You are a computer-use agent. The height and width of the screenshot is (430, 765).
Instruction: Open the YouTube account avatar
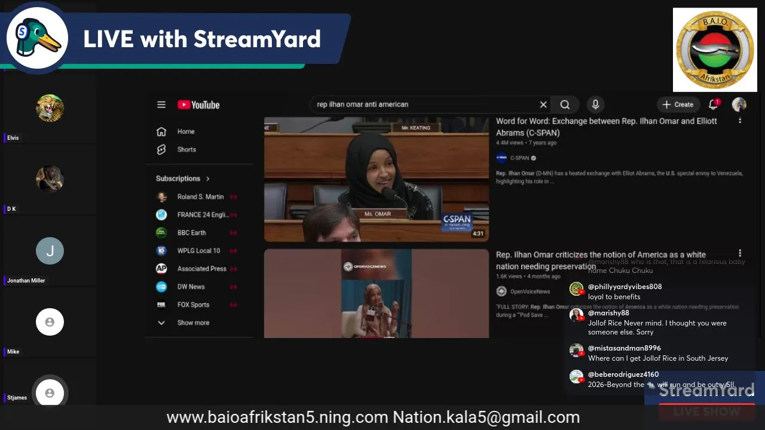click(x=739, y=105)
